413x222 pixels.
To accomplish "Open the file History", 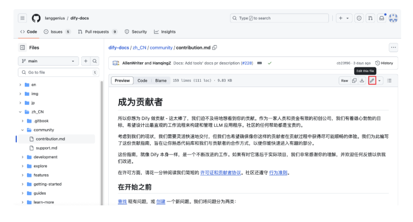I will [x=384, y=63].
